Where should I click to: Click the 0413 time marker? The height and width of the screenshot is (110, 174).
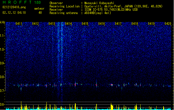tap(52, 24)
